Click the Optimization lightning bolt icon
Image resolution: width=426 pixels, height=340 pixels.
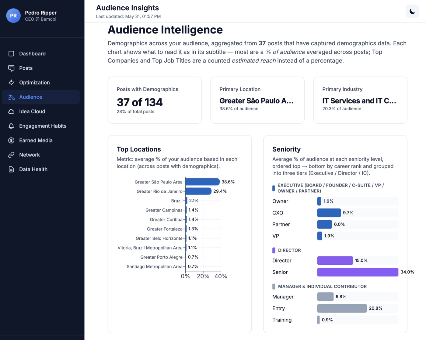pos(11,82)
